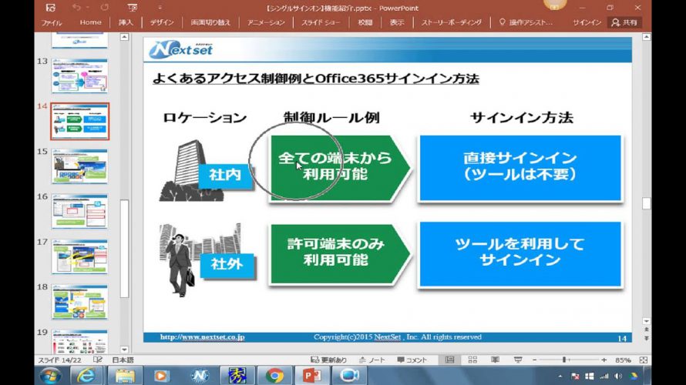Click the Redo icon in title bar
The height and width of the screenshot is (385, 686).
[x=105, y=8]
